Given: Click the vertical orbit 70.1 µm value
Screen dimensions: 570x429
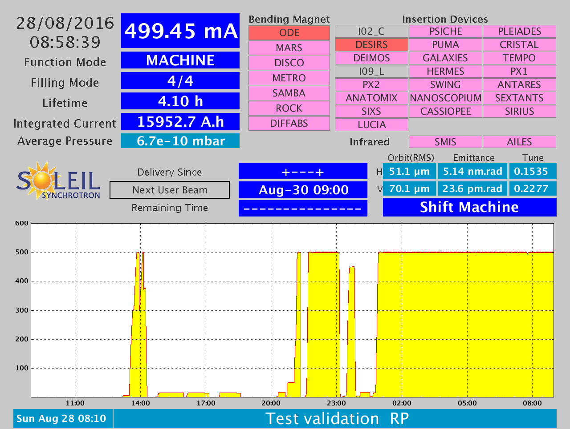Looking at the screenshot, I should (409, 188).
